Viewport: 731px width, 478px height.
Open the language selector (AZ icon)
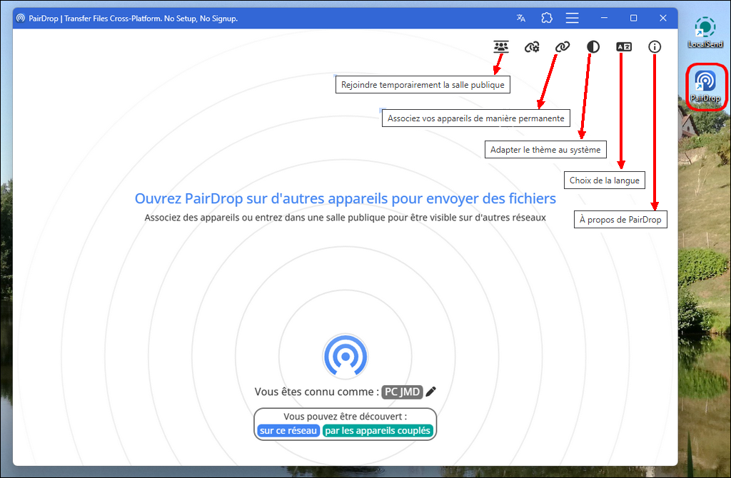[x=624, y=47]
